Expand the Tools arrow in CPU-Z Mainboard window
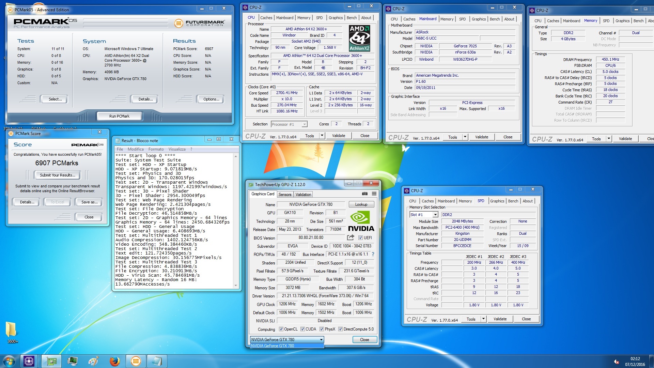Viewport: 654px width, 368px height. click(465, 137)
